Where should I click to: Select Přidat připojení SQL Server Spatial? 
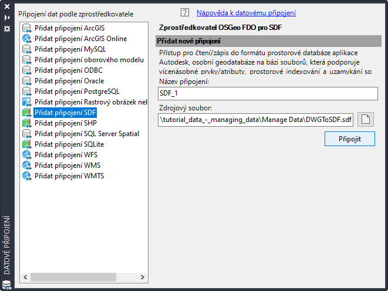tap(87, 134)
